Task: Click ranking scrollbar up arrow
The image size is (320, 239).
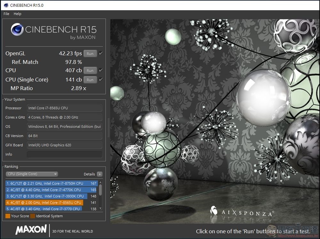Action: [x=100, y=182]
